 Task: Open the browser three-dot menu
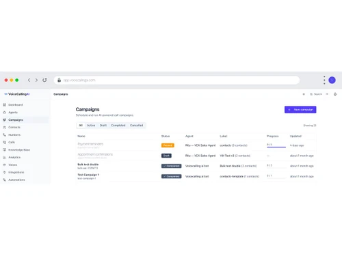324,80
